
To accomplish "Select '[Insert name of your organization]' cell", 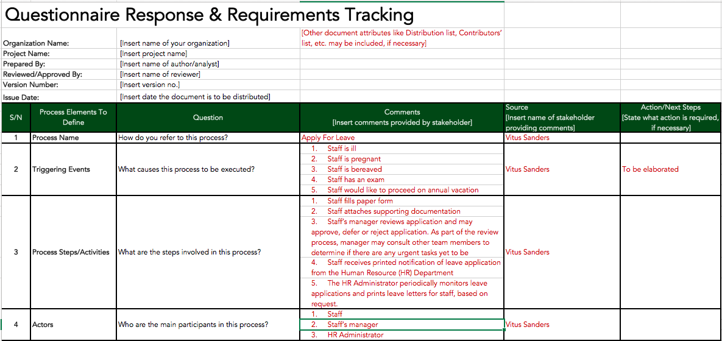I will (x=208, y=43).
